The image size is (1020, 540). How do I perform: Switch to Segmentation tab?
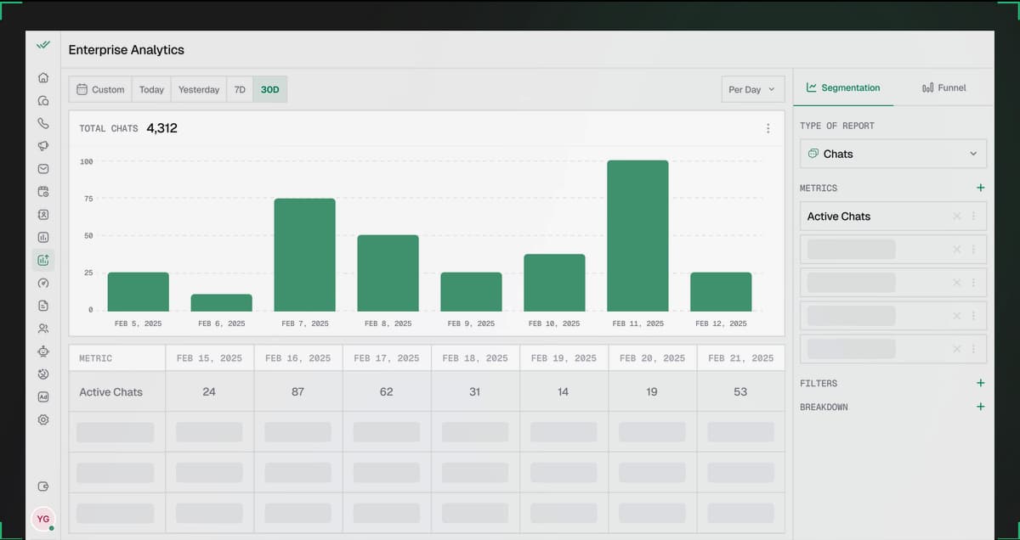click(x=842, y=87)
